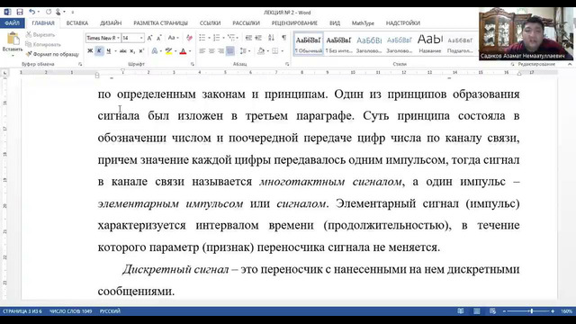Align text left

point(202,51)
